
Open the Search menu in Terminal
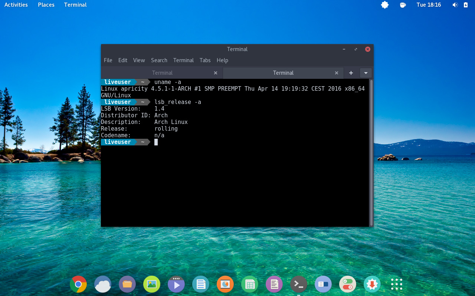coord(159,60)
